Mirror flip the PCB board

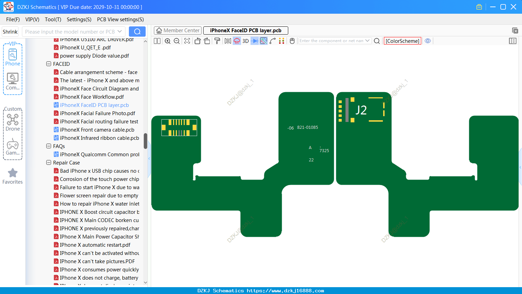coord(228,41)
